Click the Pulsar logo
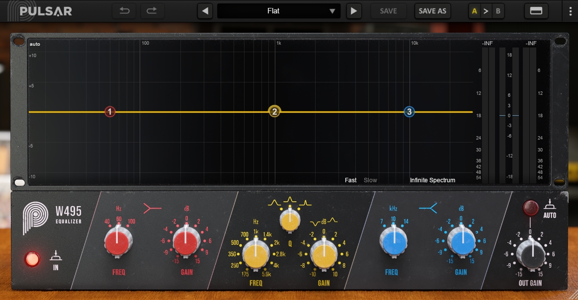 coord(40,11)
